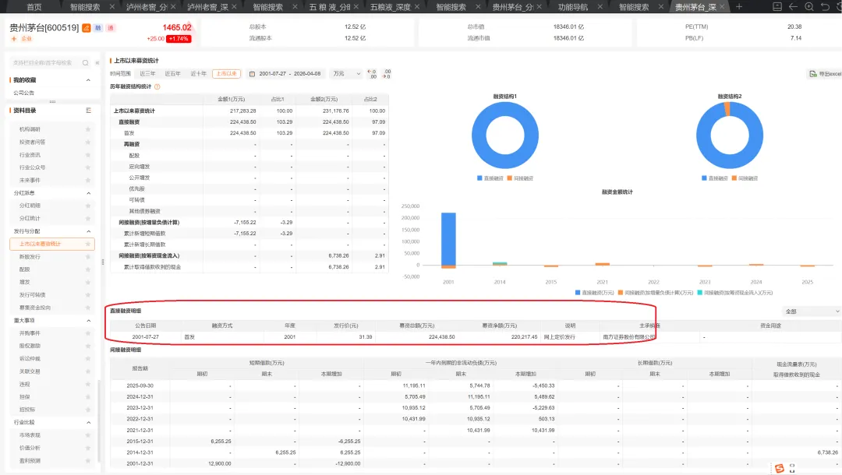This screenshot has height=475, width=842.
Task: Toggle favorite star for 市场表现
Action: click(88, 435)
